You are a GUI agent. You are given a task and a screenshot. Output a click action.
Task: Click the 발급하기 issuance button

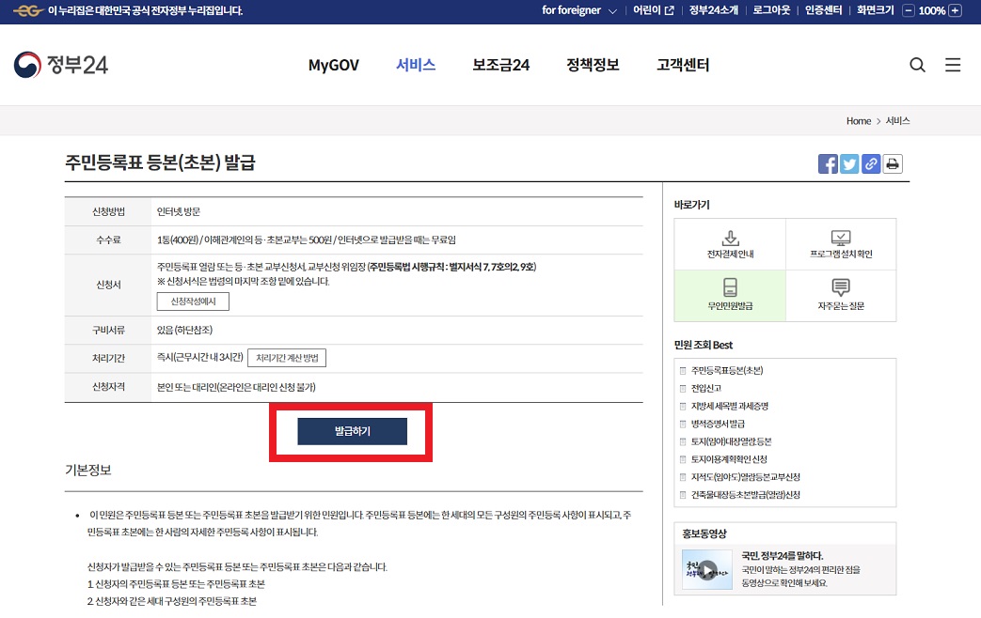[x=352, y=430]
